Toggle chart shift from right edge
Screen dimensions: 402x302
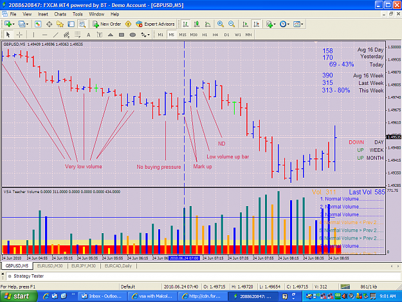click(x=256, y=24)
